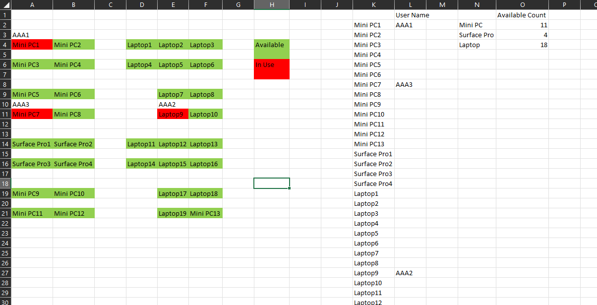Select the Mini PC4 cell in column B
This screenshot has height=305, width=597.
(73, 64)
